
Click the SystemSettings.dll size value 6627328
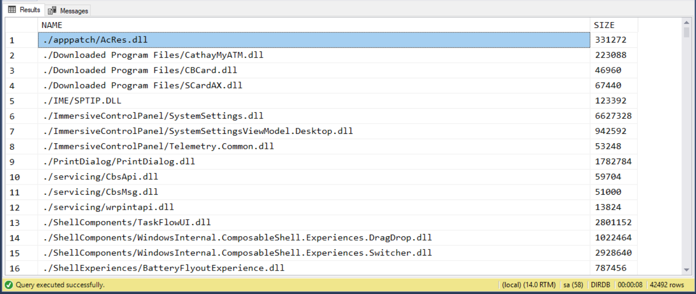click(613, 116)
